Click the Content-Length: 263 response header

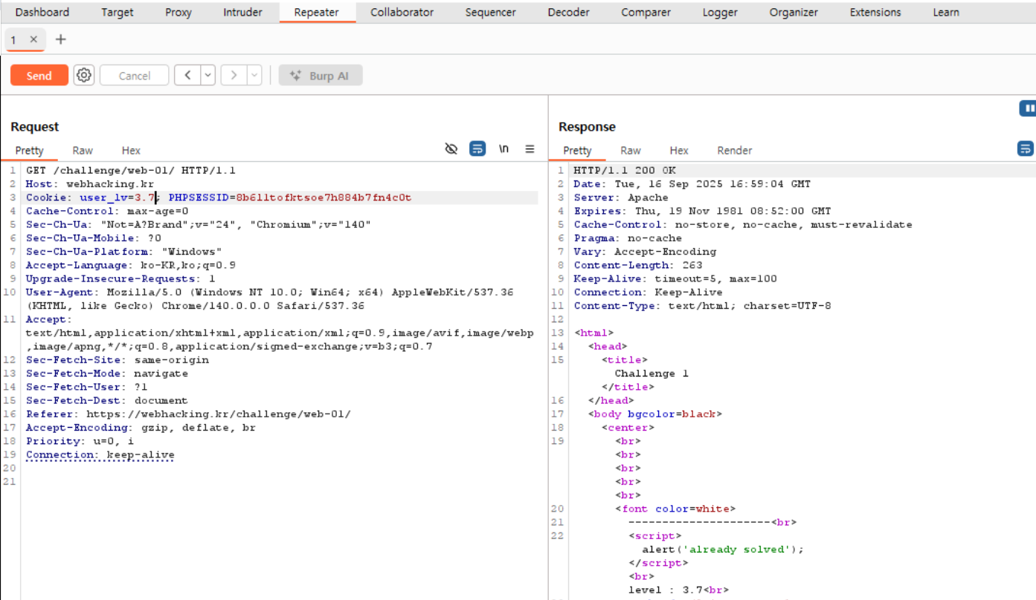coord(638,265)
